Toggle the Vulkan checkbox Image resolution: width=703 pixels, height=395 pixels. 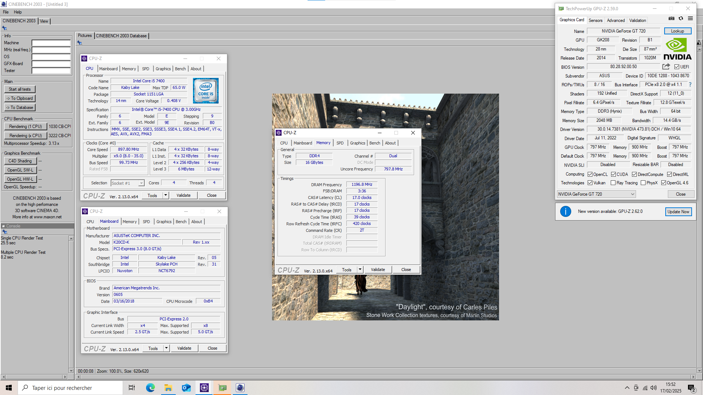coord(590,183)
